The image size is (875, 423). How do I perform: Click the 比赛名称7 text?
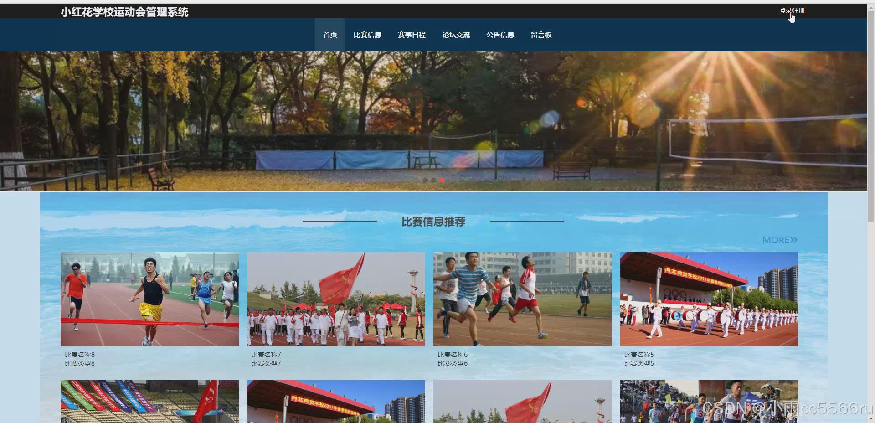click(x=266, y=355)
